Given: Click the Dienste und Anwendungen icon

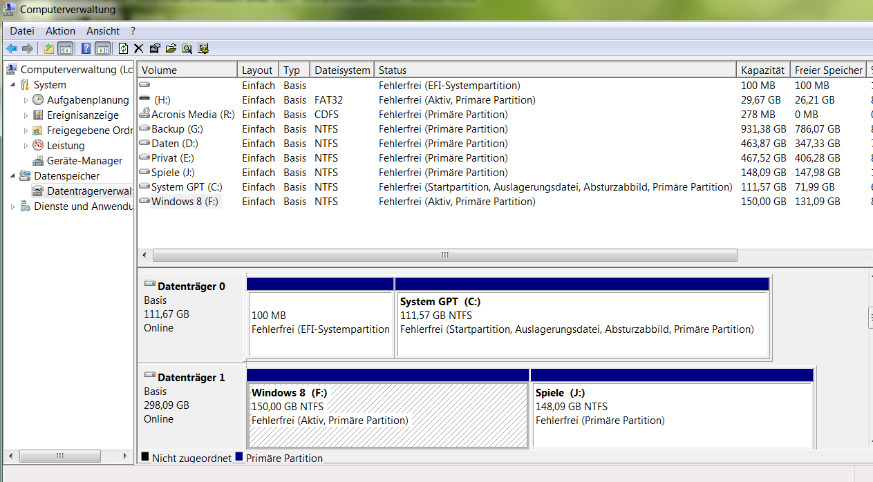Looking at the screenshot, I should click(x=25, y=206).
